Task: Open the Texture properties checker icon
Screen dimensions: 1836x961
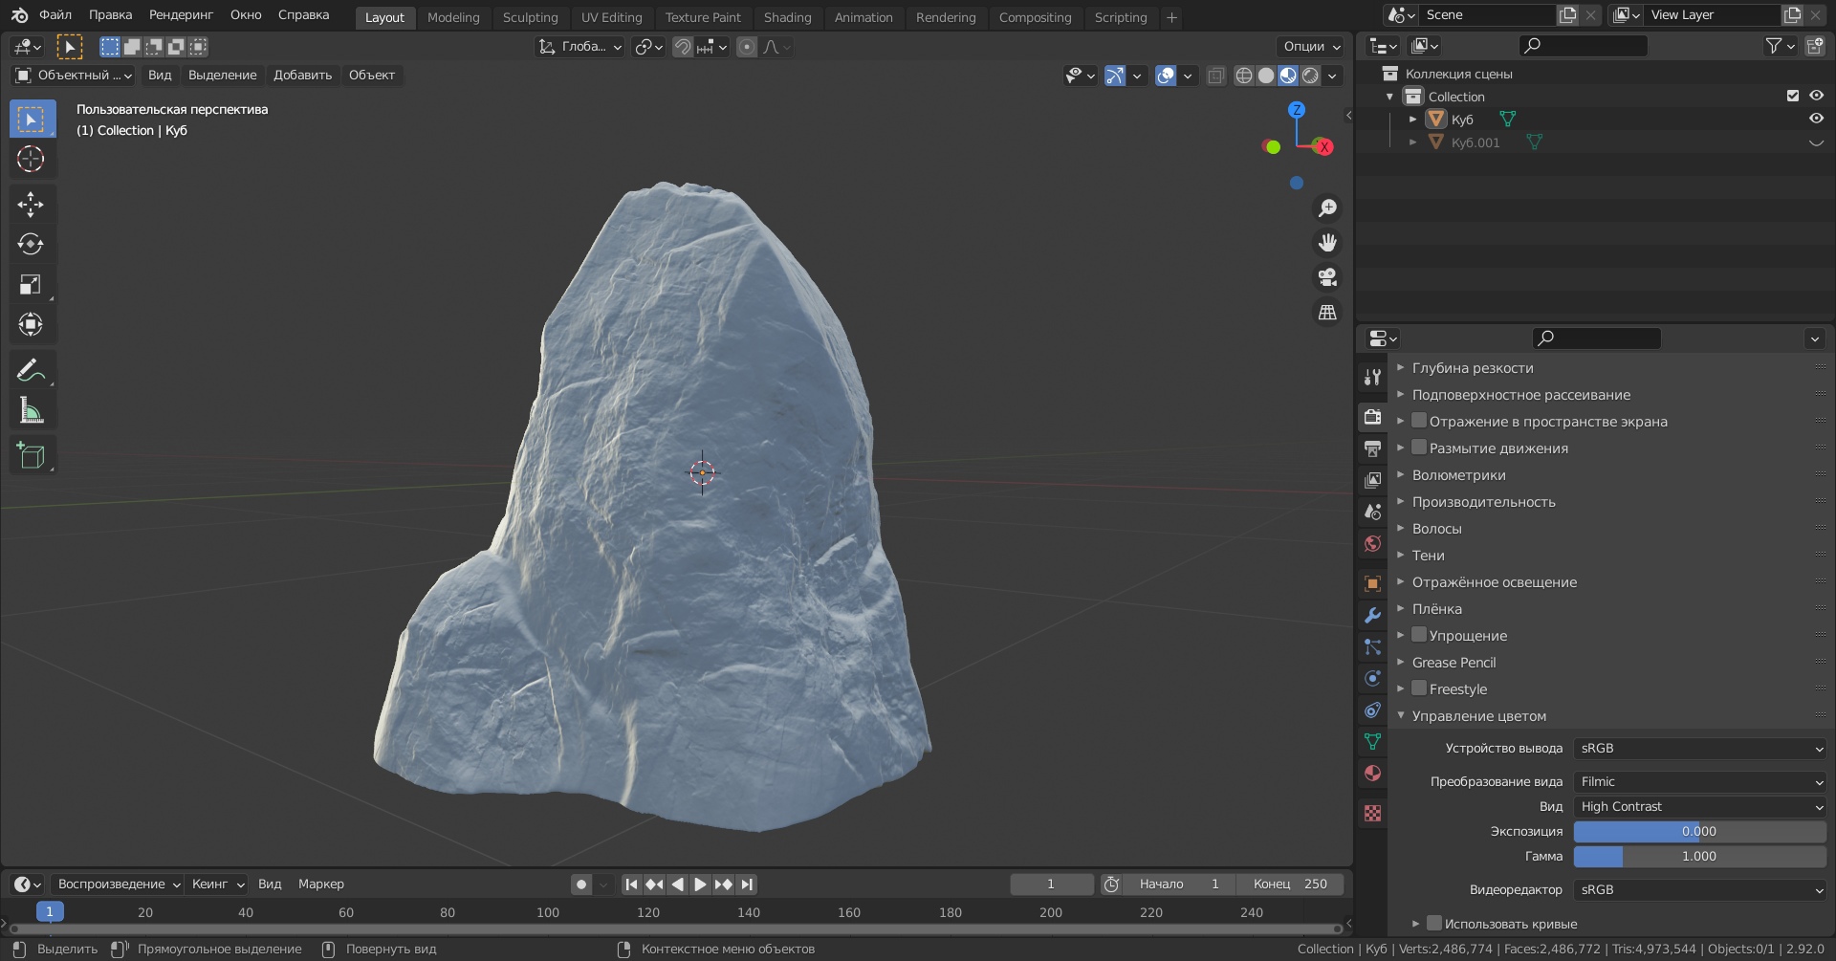Action: [x=1372, y=813]
